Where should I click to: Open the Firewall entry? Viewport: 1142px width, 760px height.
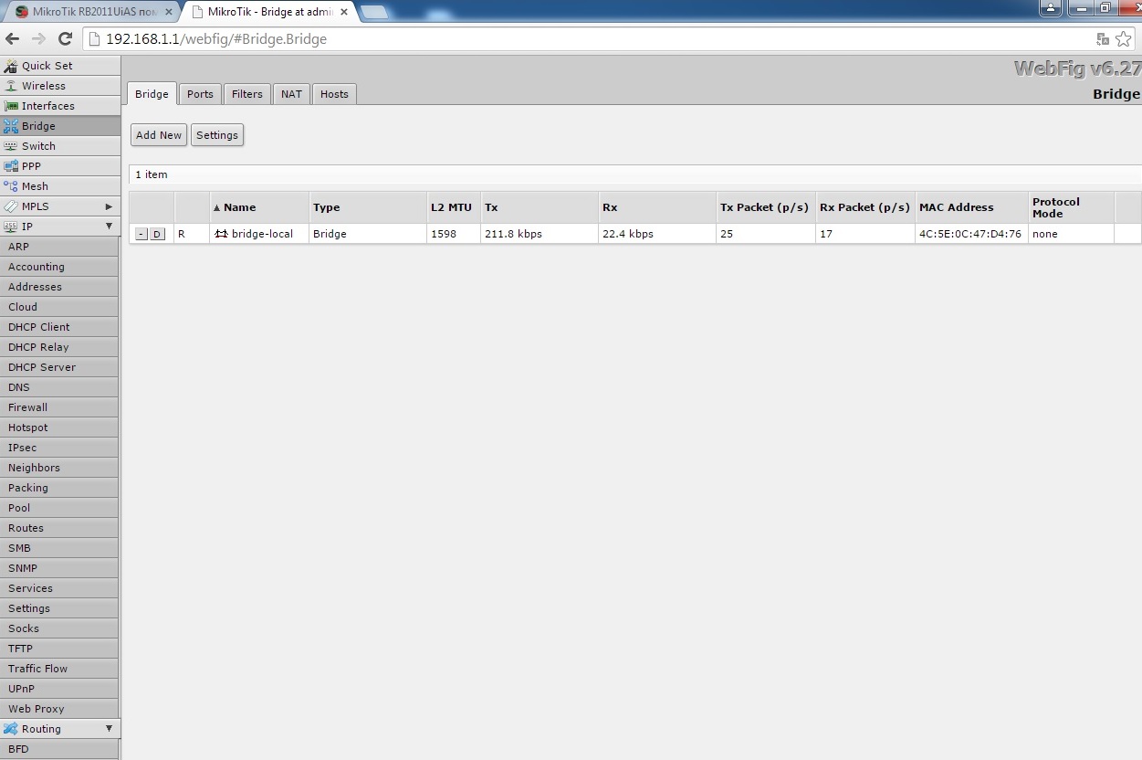(59, 407)
